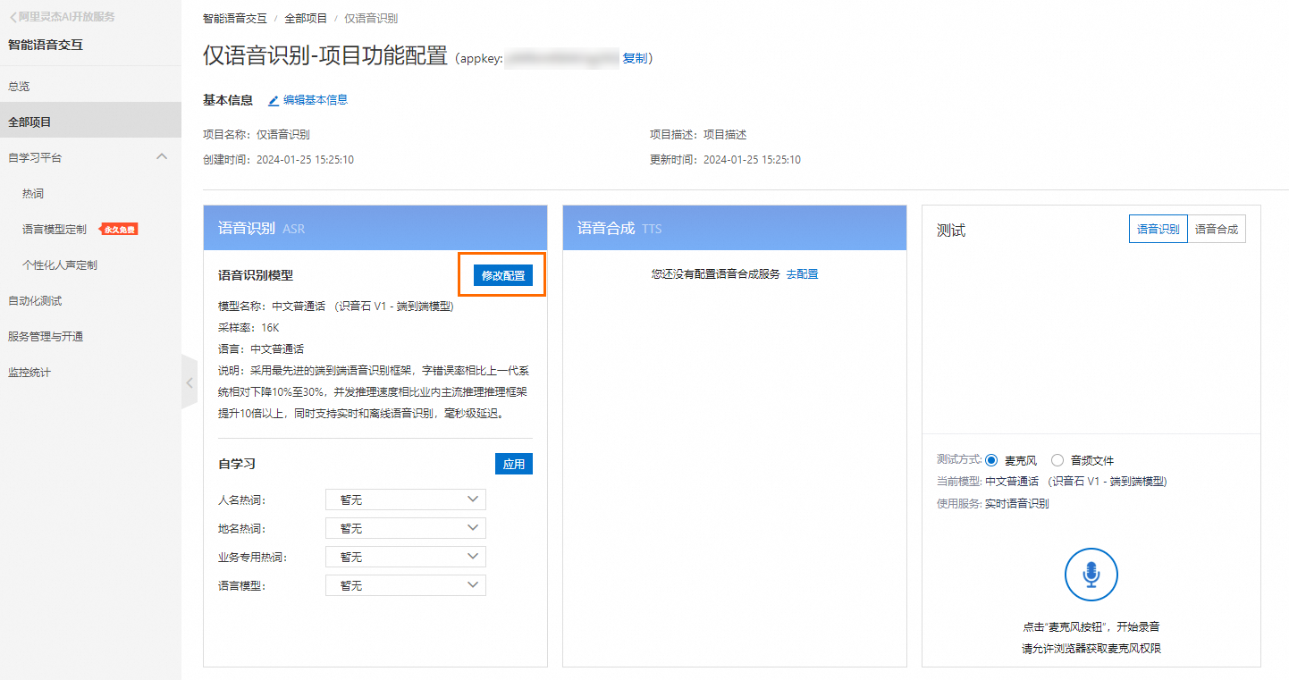This screenshot has width=1289, height=680.
Task: Click the 仅语音识别 breadcrumb text
Action: pos(371,18)
